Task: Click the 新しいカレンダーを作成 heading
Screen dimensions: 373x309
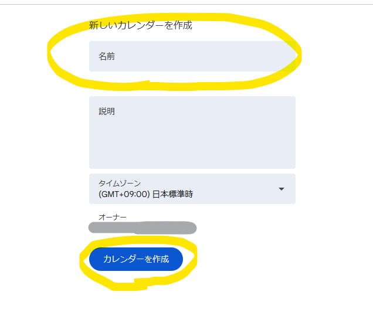Action: (x=140, y=25)
